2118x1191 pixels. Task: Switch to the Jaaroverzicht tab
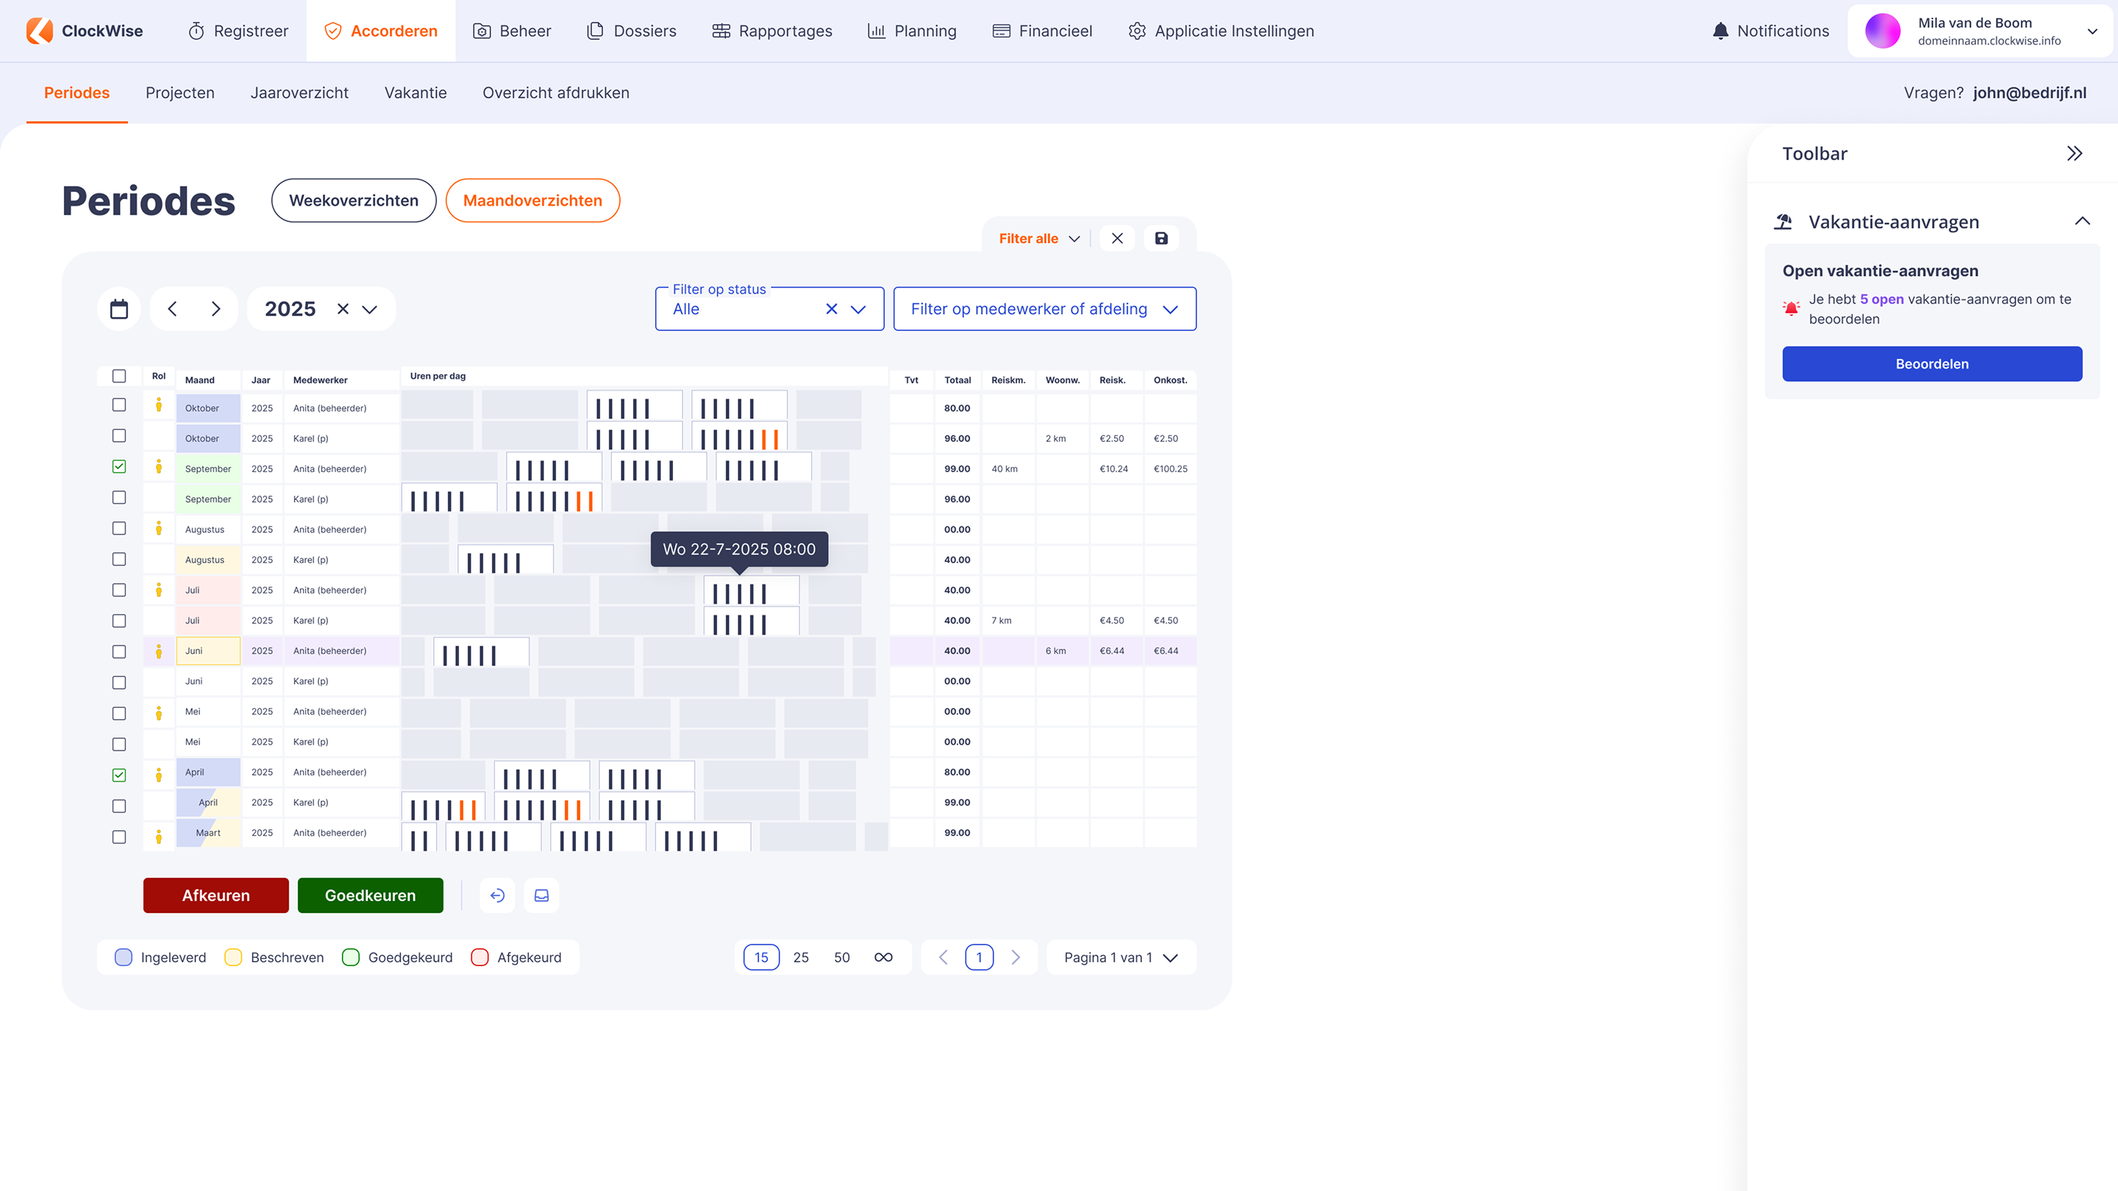(299, 93)
